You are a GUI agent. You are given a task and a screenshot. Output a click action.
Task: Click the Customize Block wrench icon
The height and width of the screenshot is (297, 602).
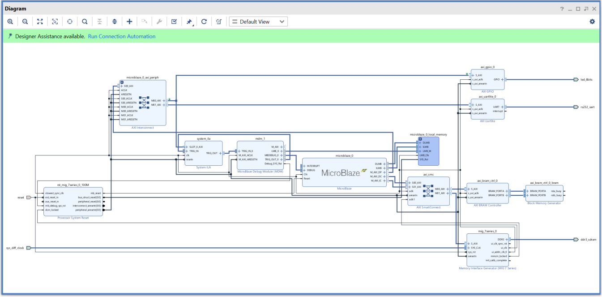click(x=159, y=22)
